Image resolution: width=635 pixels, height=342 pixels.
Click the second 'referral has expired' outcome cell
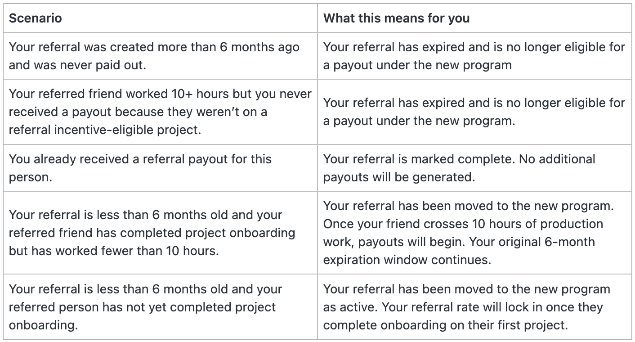pyautogui.click(x=474, y=112)
